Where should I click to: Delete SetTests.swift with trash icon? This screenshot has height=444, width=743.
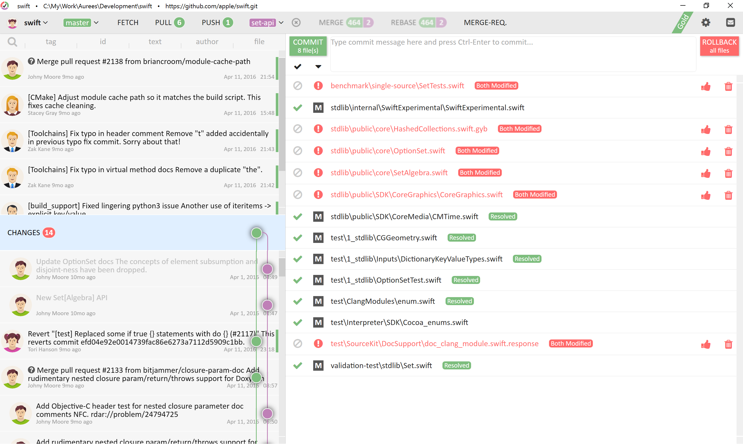coord(728,86)
